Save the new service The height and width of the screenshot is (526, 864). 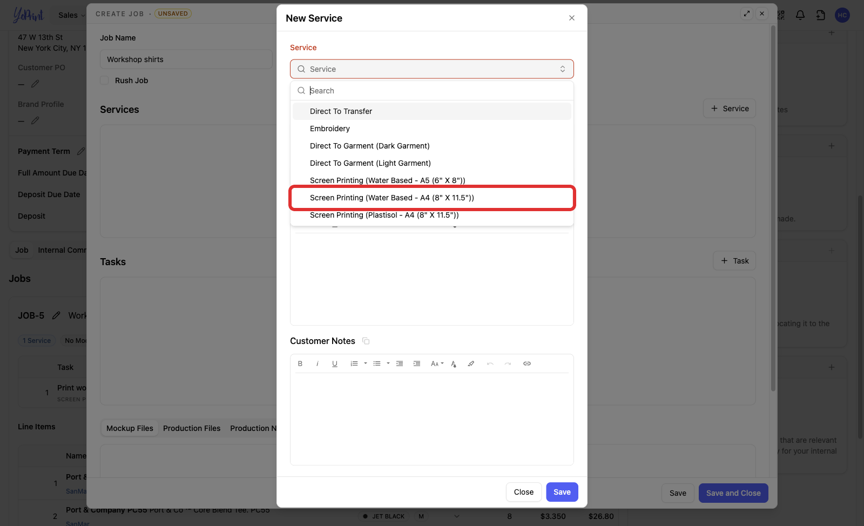[x=562, y=492]
